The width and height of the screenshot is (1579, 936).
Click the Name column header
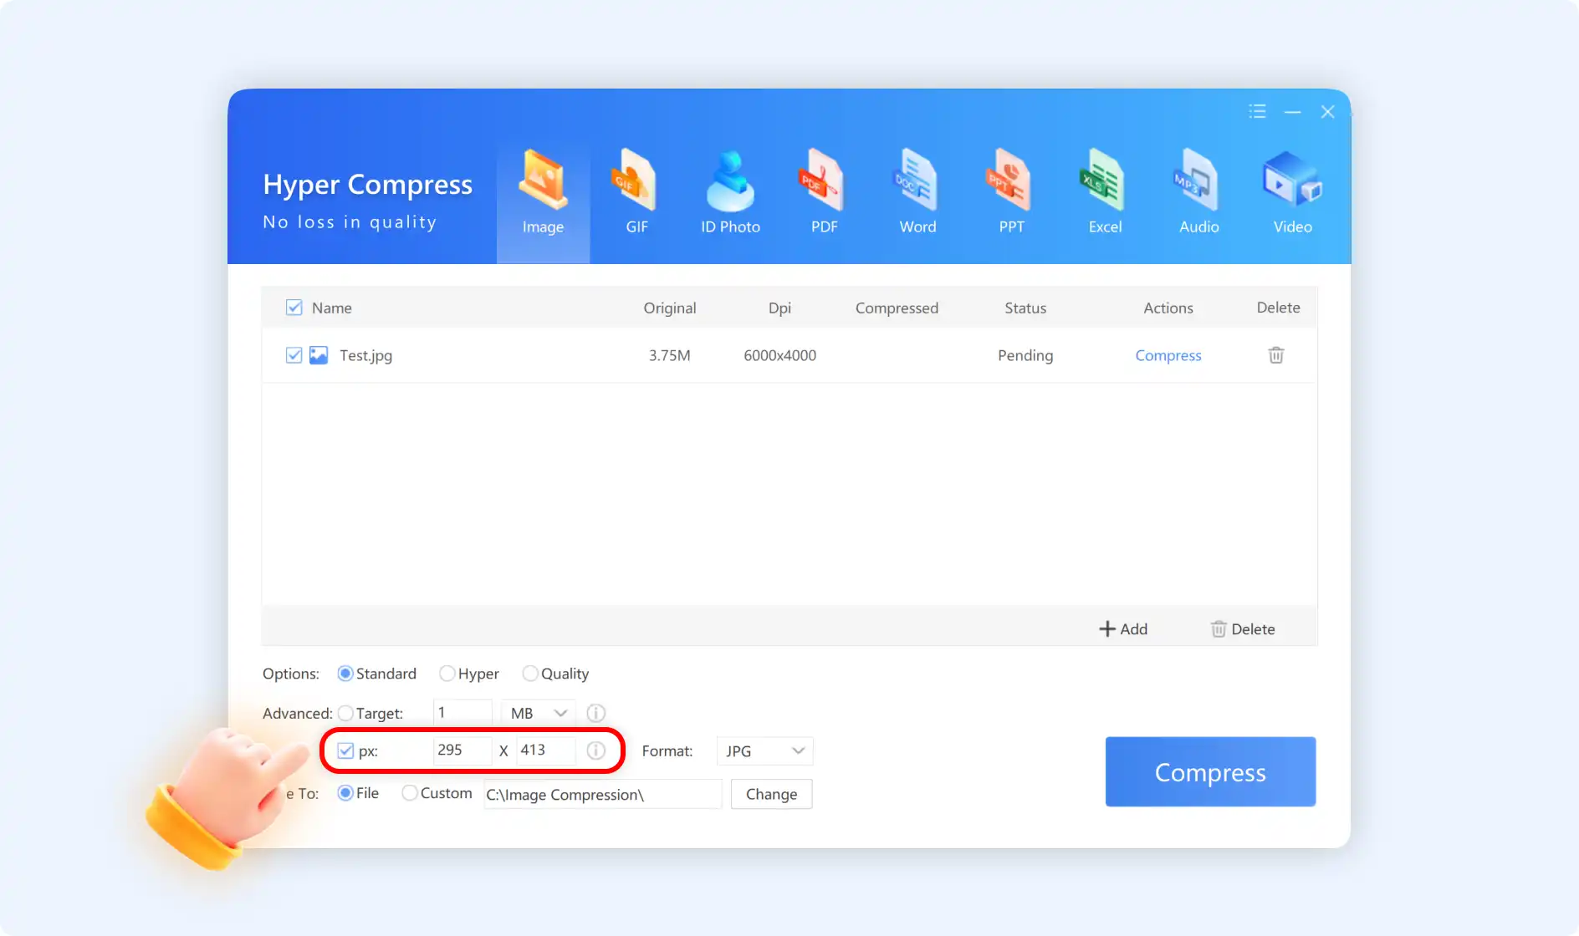[331, 308]
